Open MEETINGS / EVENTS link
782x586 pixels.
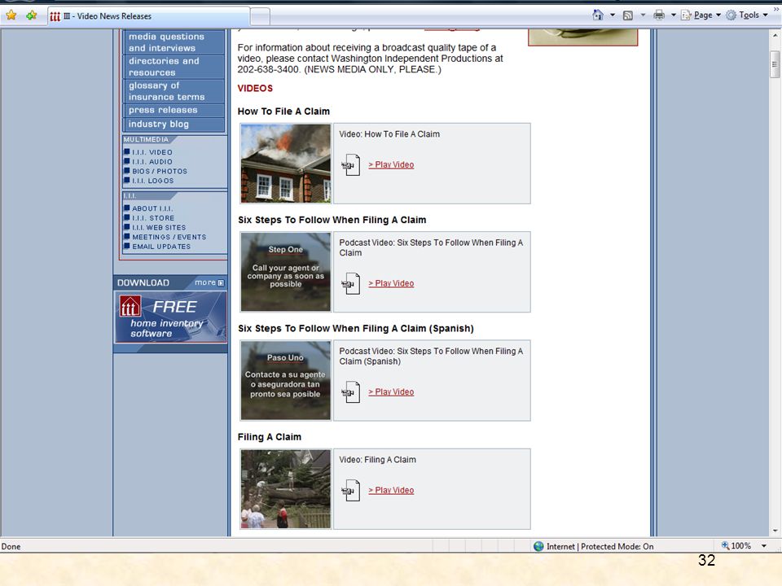(x=169, y=237)
